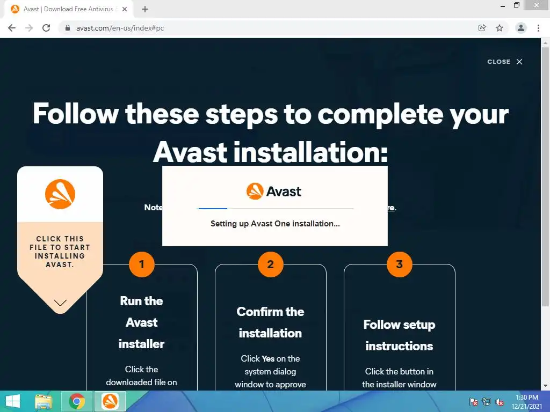Open the taskbar clock and date

pyautogui.click(x=527, y=402)
